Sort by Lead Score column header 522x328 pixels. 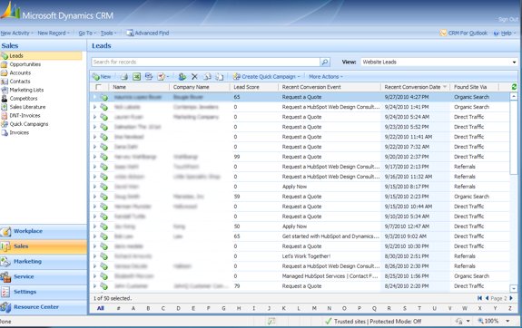coord(253,87)
